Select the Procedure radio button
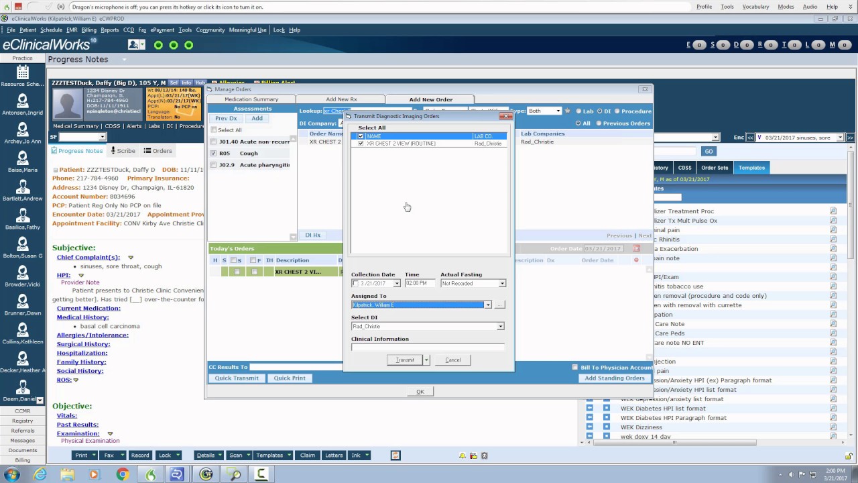The width and height of the screenshot is (858, 483). coord(617,111)
